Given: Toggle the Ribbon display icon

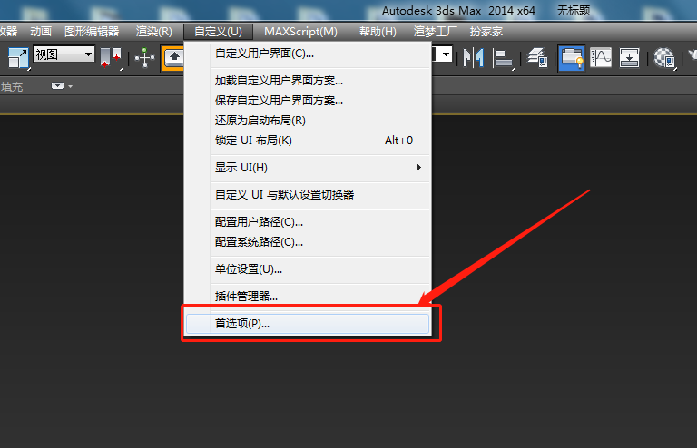Looking at the screenshot, I should 571,58.
